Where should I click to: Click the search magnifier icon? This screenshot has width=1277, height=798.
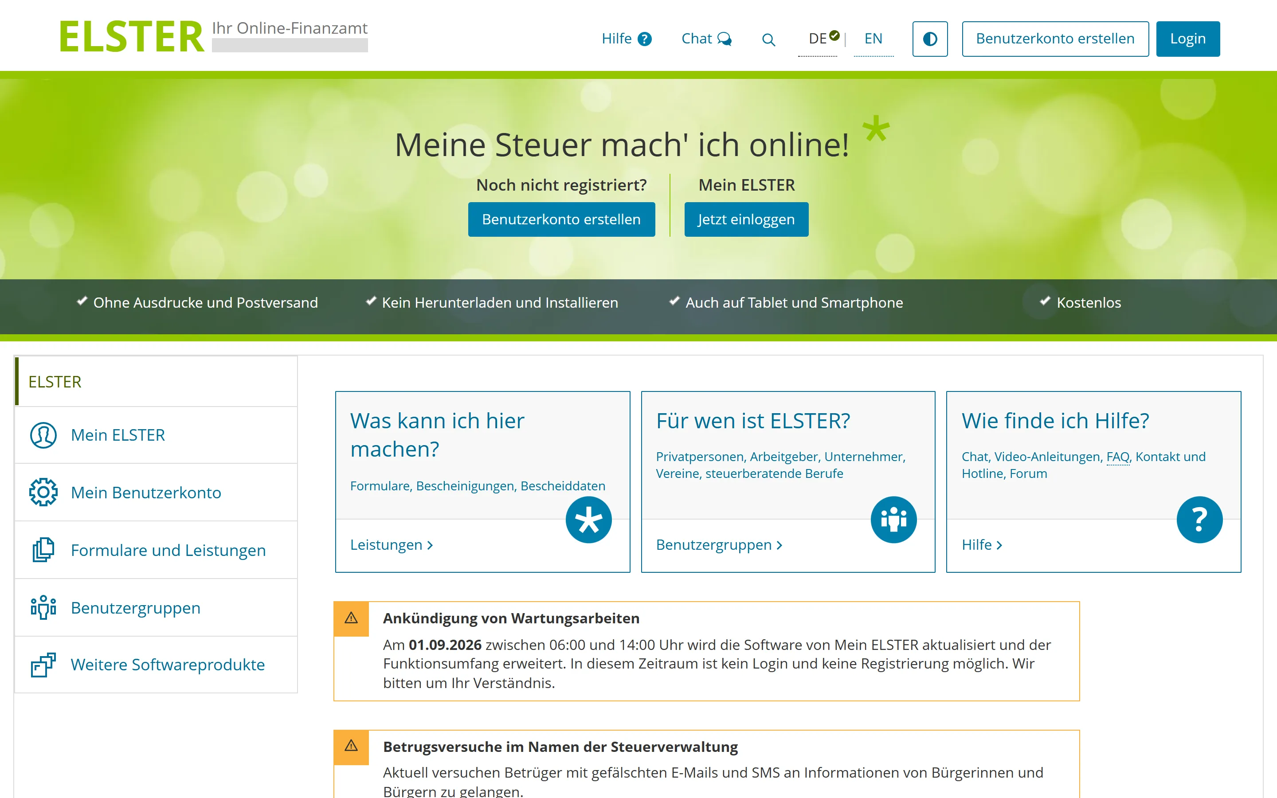768,39
